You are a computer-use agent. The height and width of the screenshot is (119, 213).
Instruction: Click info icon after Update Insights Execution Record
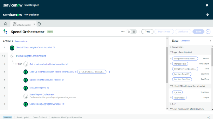click(x=63, y=80)
